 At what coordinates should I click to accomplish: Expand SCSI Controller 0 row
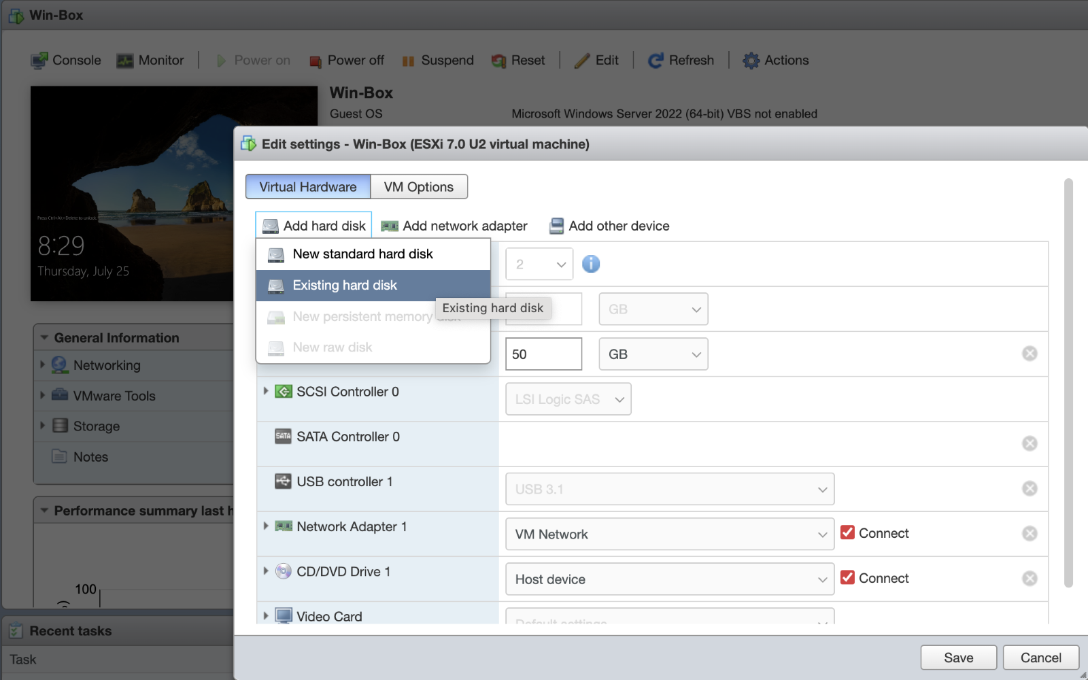(266, 391)
